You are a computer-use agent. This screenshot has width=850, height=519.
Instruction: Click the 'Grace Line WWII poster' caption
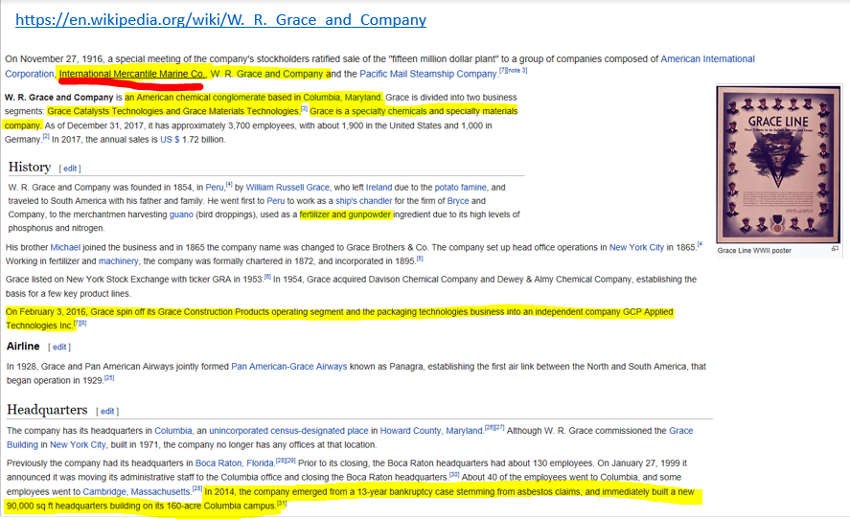pos(754,250)
